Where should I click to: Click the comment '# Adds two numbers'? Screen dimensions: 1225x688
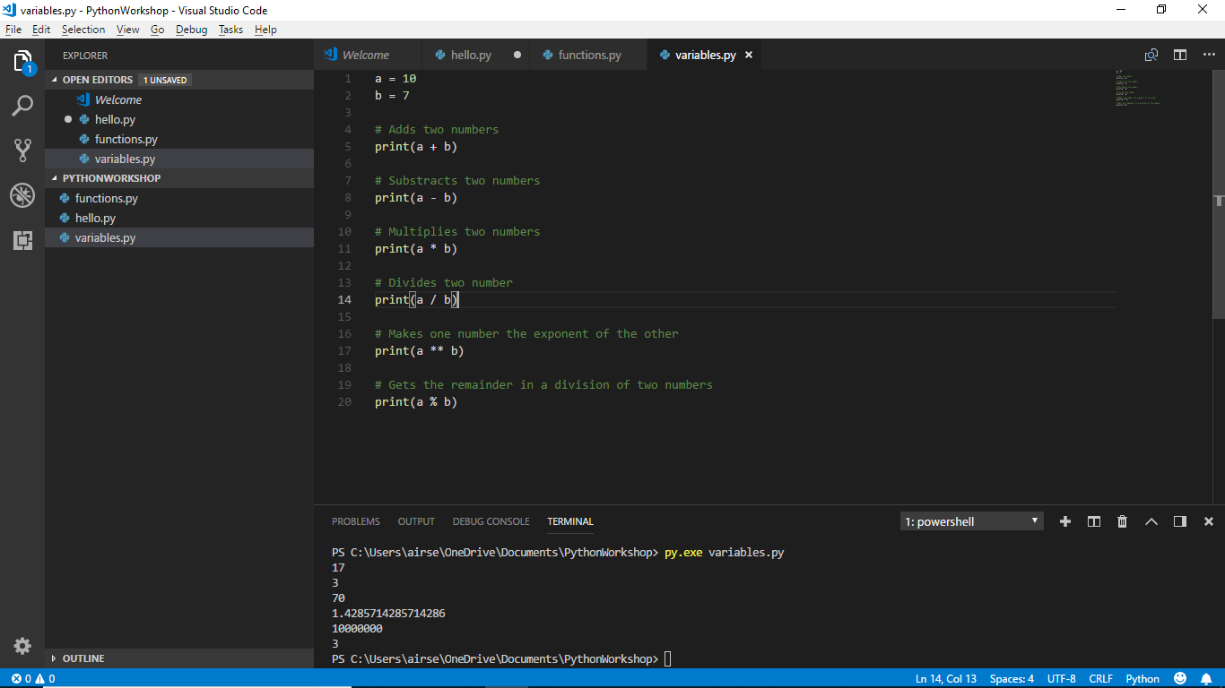pos(437,129)
